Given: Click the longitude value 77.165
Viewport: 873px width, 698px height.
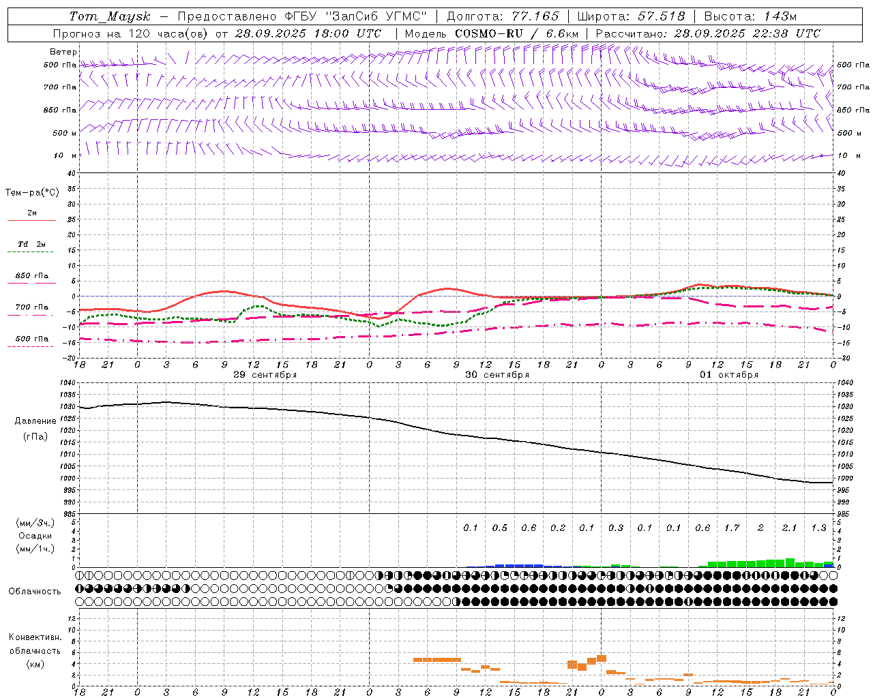Looking at the screenshot, I should tap(535, 16).
